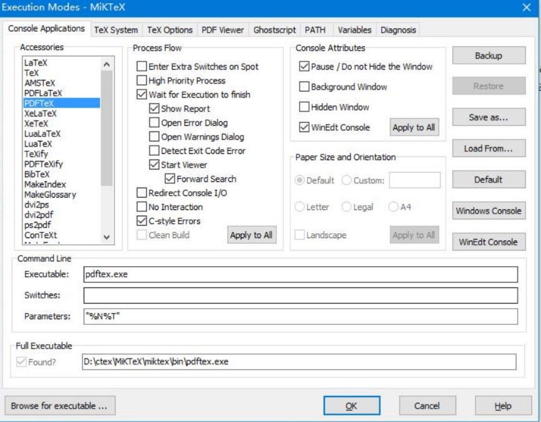Choose BibTeX from the Accessories list
Viewport: 541px width, 422px height.
(x=37, y=175)
